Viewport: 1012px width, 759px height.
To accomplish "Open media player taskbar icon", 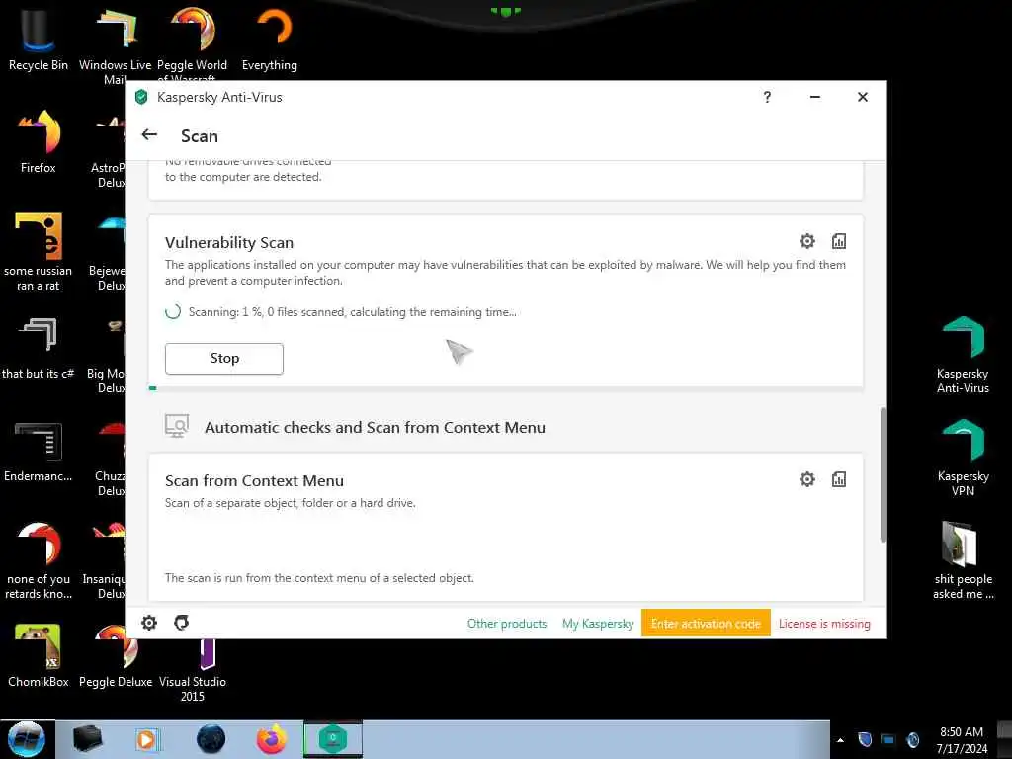I will click(146, 739).
